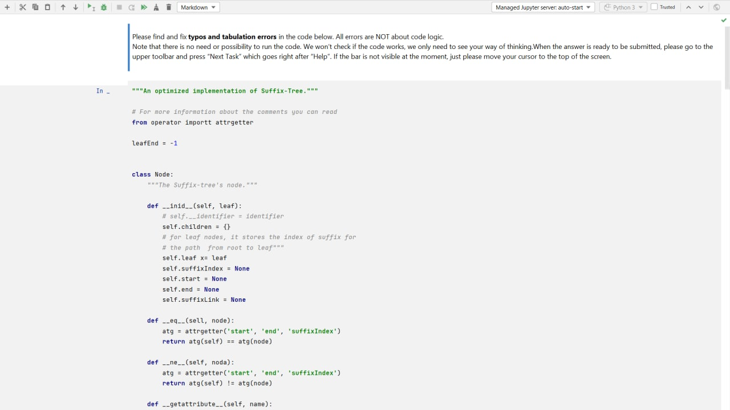This screenshot has width=730, height=410.
Task: Copy the selected cell
Action: pos(35,7)
